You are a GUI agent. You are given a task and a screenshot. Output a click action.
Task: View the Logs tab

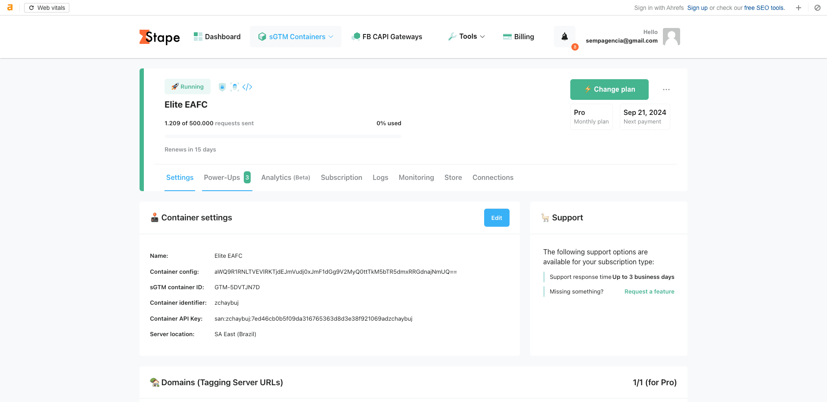(380, 177)
